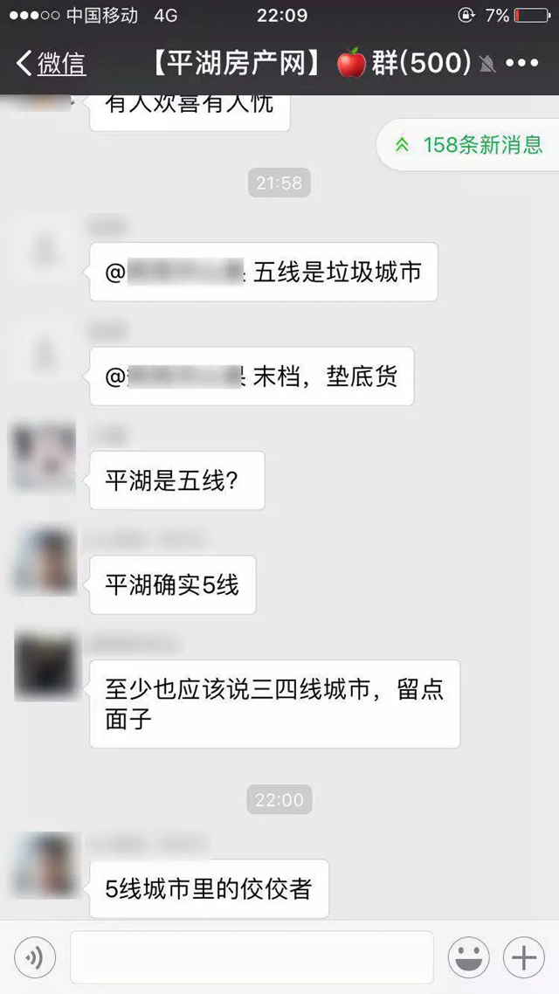Tap the back chevron arrow
Viewport: 559px width, 994px height.
24,64
